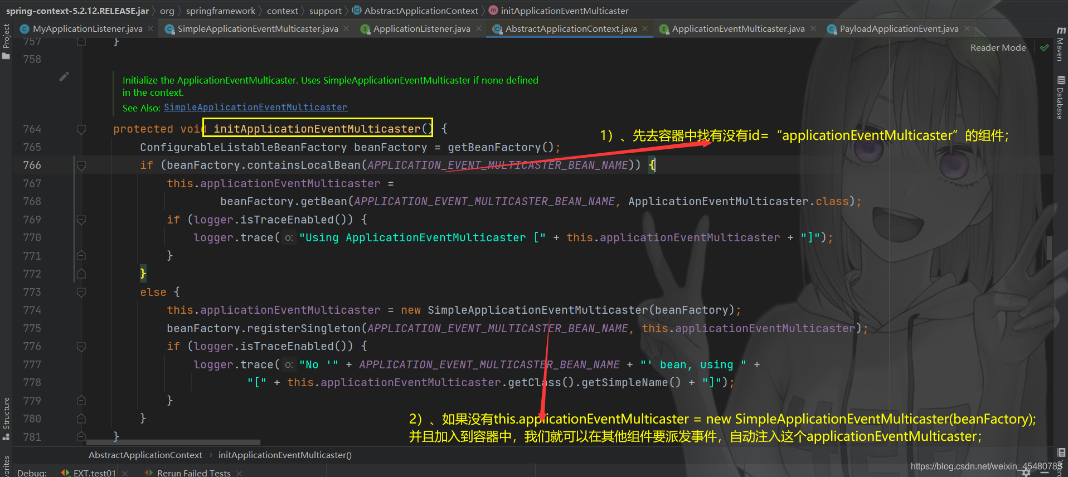
Task: Switch to ApplicationListener.java tab
Action: [421, 28]
